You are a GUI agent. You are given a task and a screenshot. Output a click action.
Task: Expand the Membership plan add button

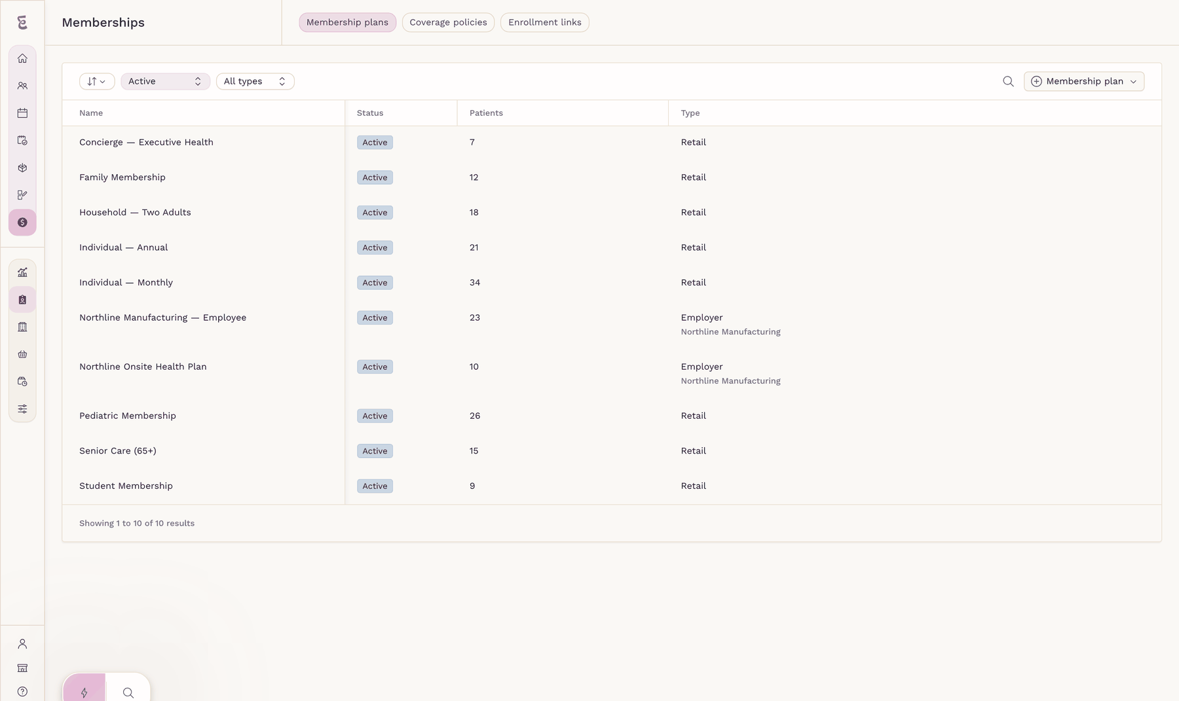[x=1083, y=81]
